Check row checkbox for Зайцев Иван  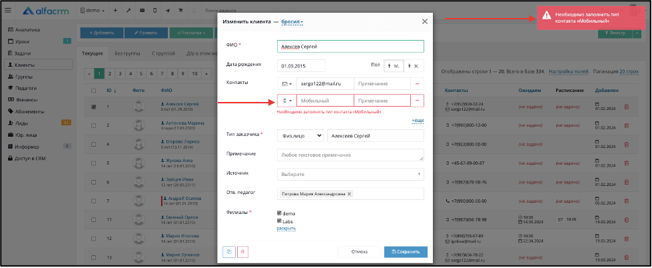(93, 182)
